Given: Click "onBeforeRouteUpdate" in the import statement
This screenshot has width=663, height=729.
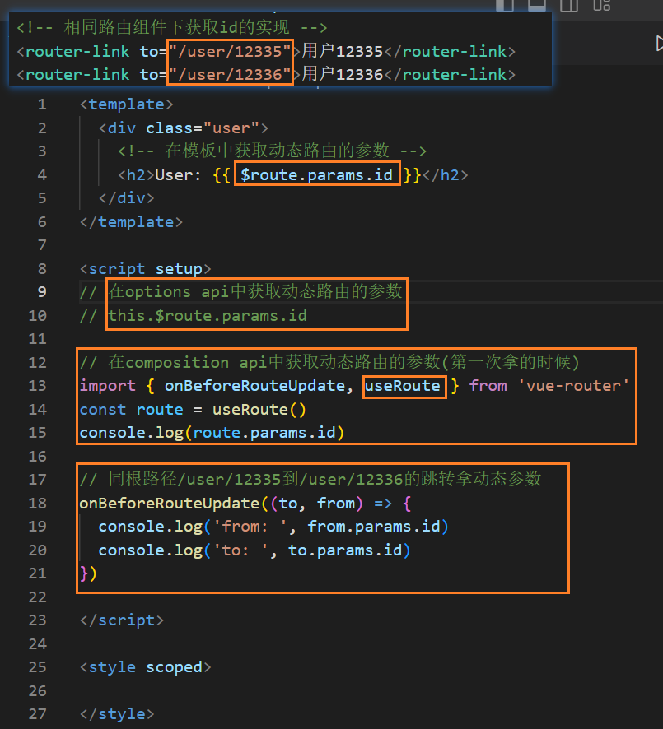Looking at the screenshot, I should (254, 386).
